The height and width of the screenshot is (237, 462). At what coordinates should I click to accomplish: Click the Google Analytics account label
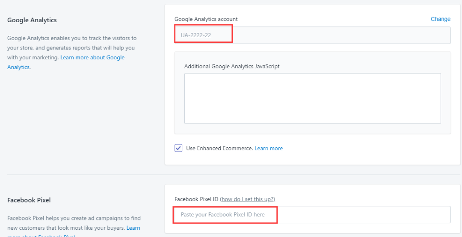coord(206,19)
